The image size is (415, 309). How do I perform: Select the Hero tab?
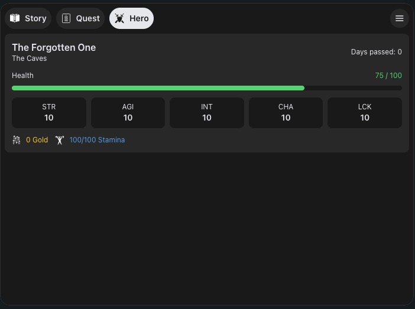point(131,18)
